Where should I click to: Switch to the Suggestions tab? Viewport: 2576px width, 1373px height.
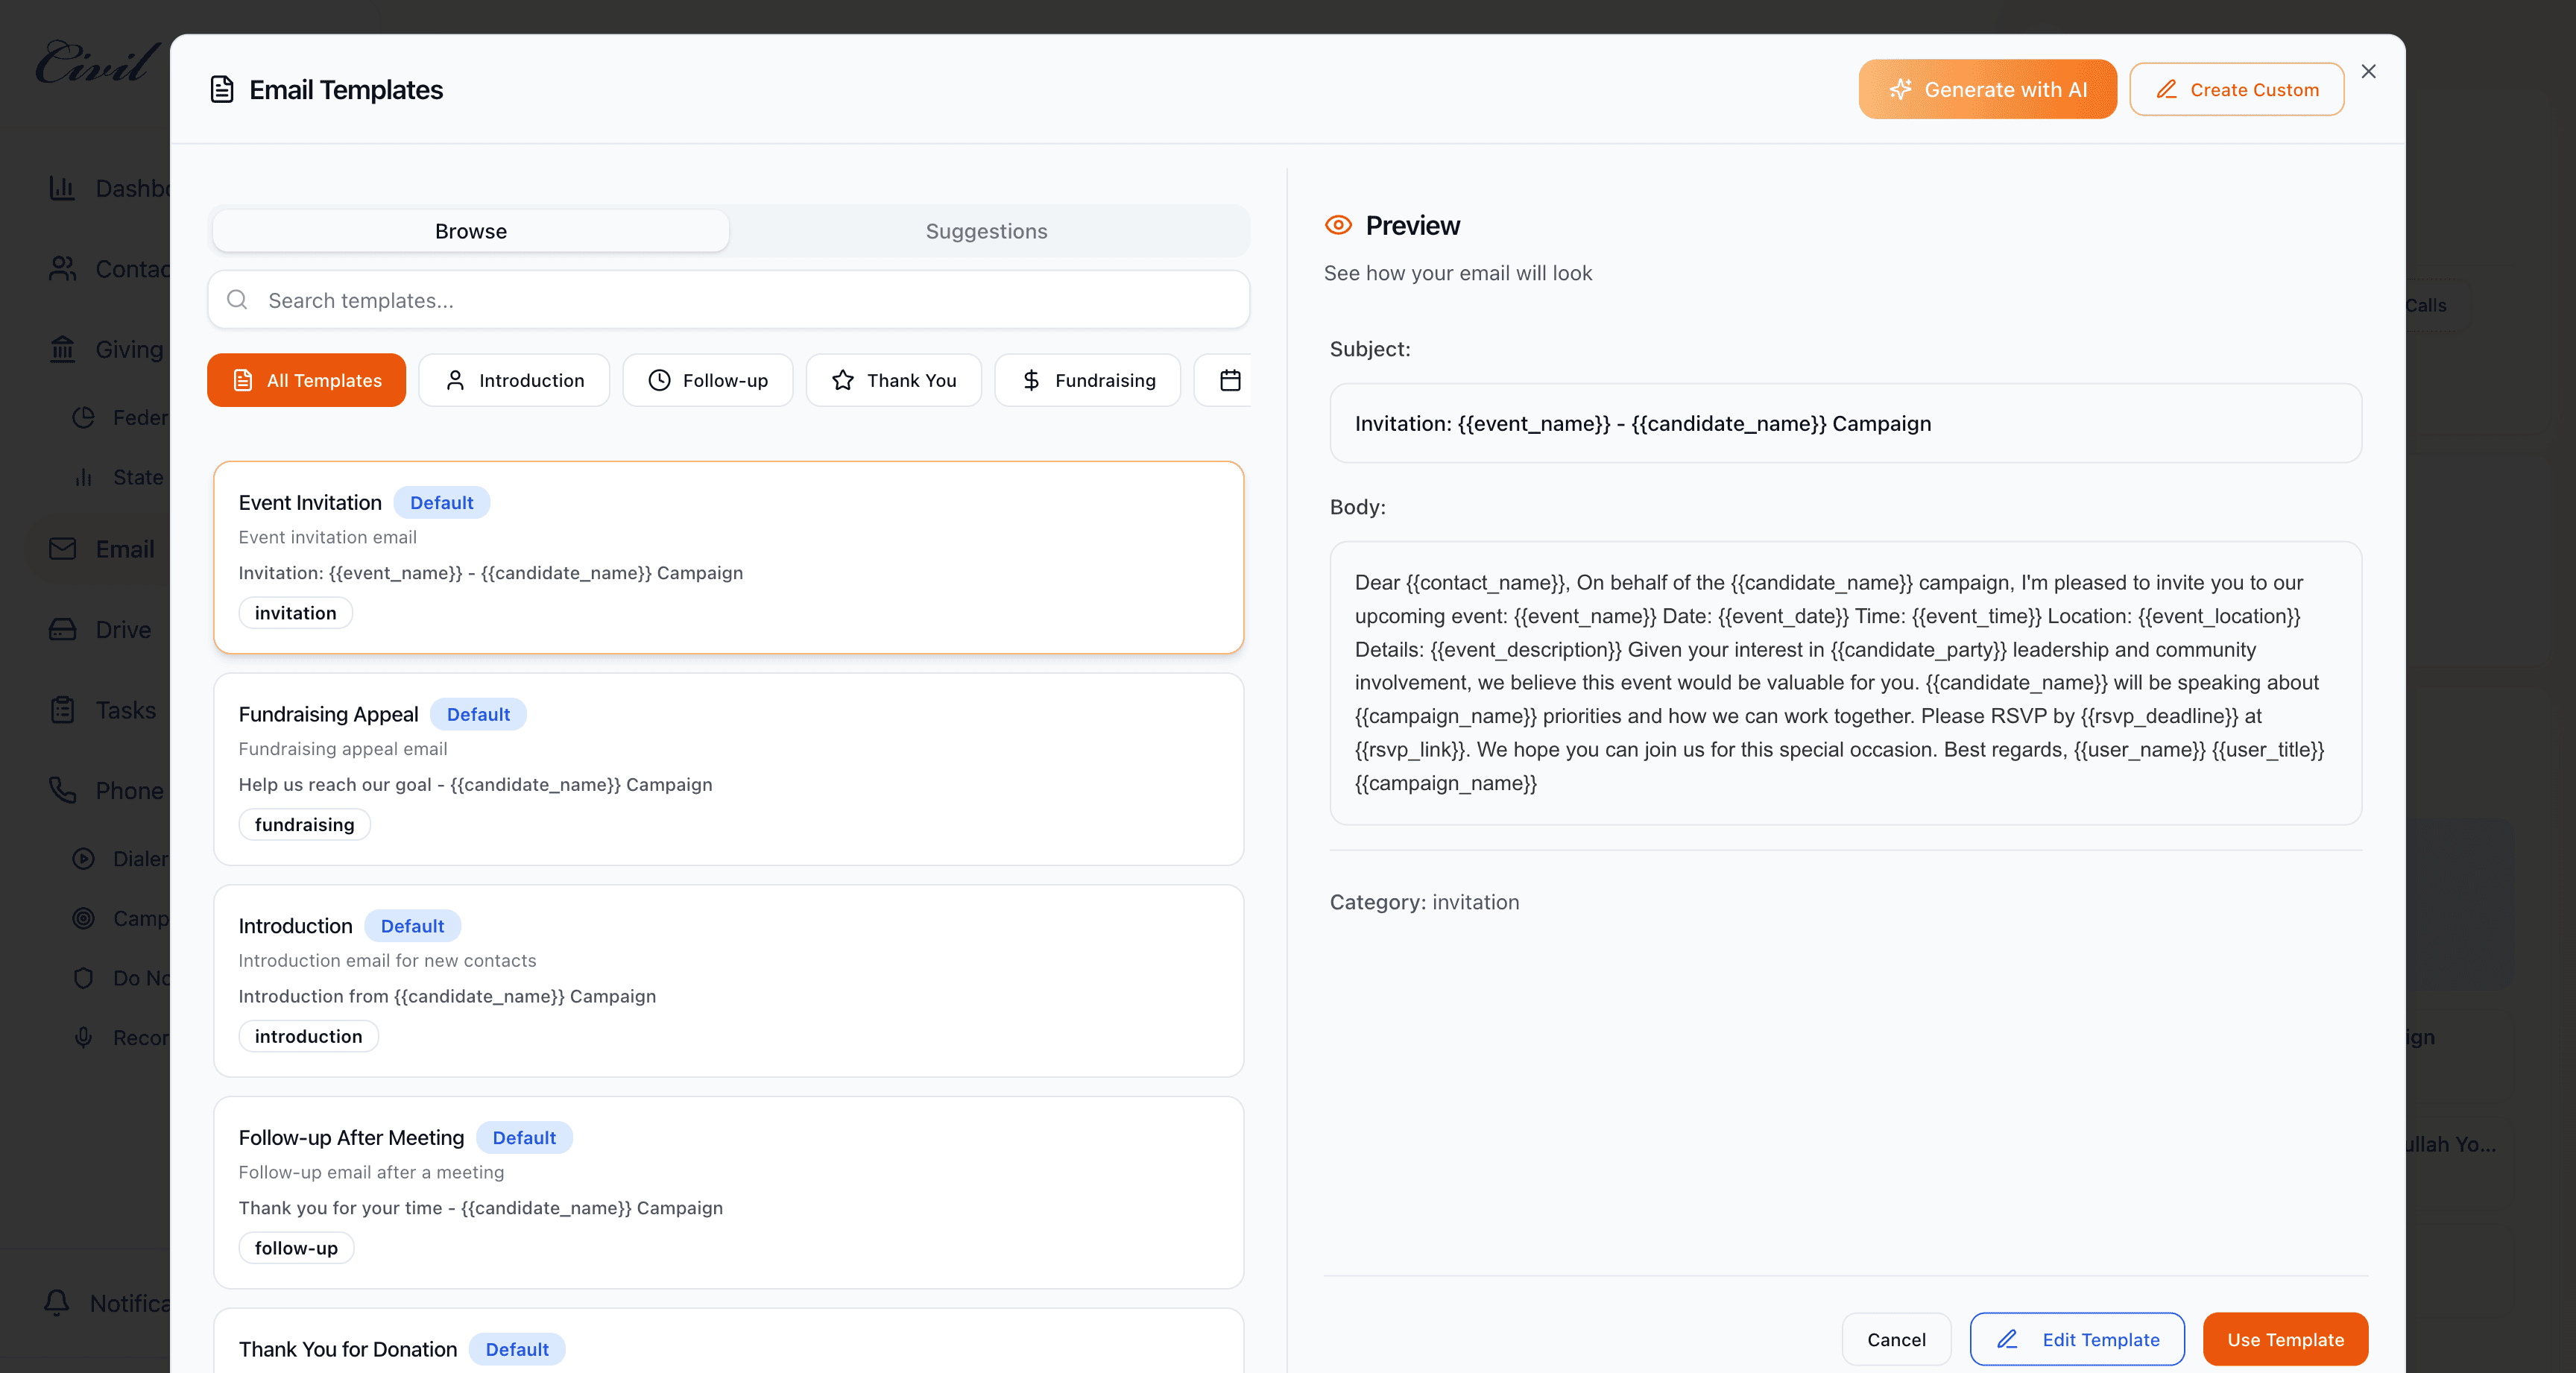pos(986,231)
